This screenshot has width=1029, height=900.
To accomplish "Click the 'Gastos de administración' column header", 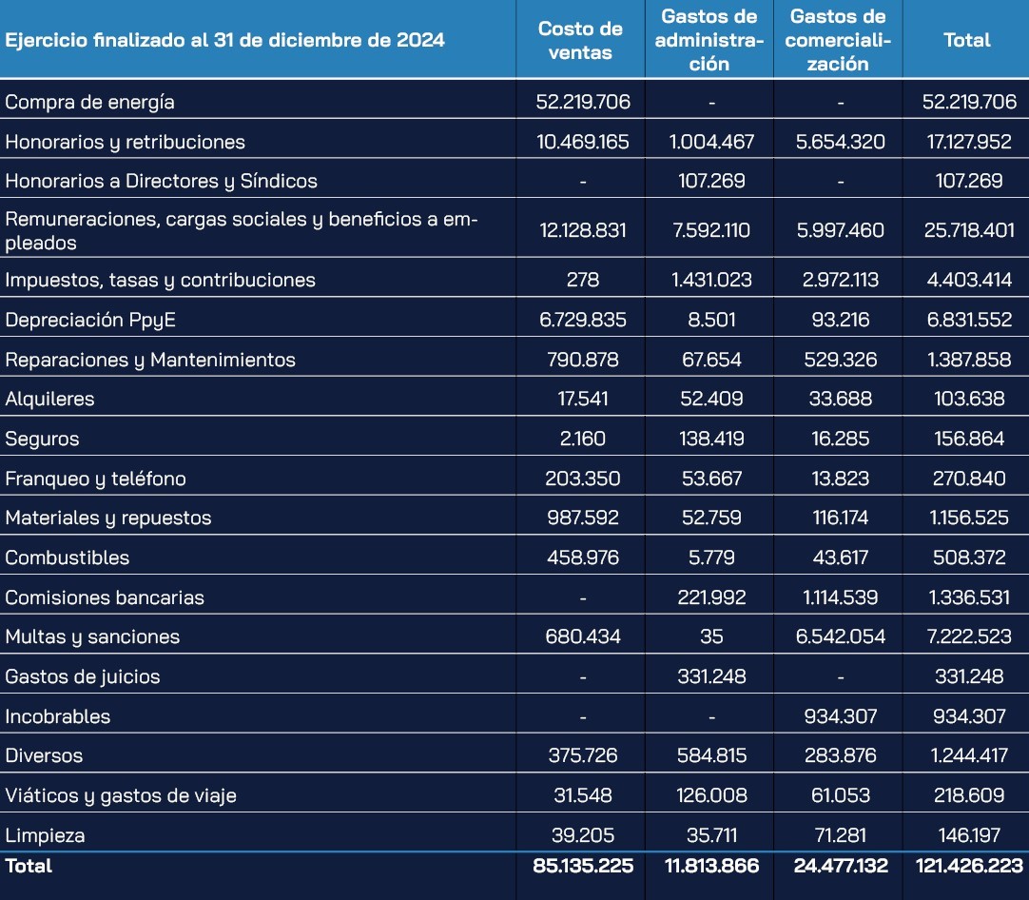I will (x=709, y=40).
